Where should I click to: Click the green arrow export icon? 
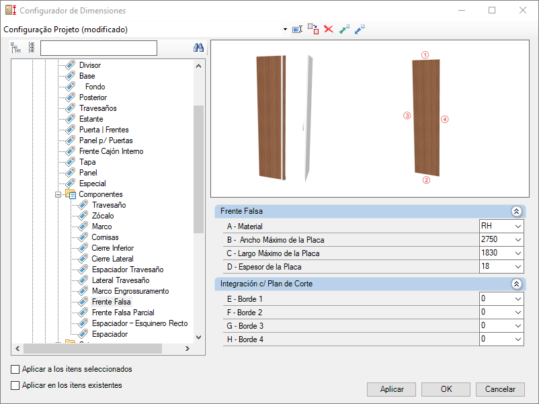(x=344, y=29)
